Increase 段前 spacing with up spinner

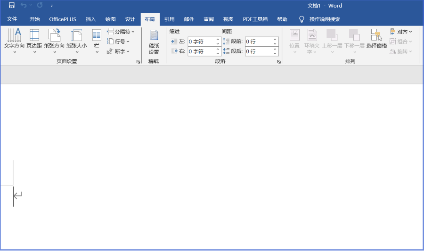tap(275, 40)
